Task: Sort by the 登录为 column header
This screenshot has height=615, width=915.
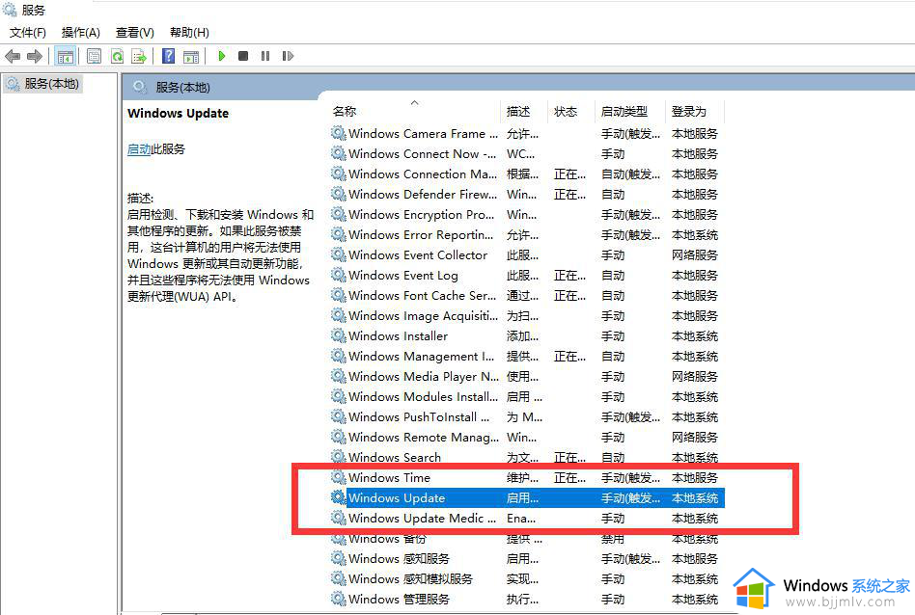Action: pos(689,112)
